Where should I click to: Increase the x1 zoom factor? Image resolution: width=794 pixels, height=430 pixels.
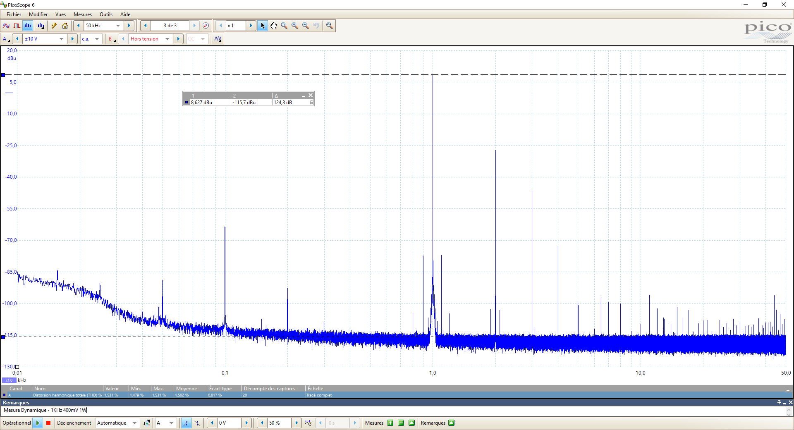point(251,26)
